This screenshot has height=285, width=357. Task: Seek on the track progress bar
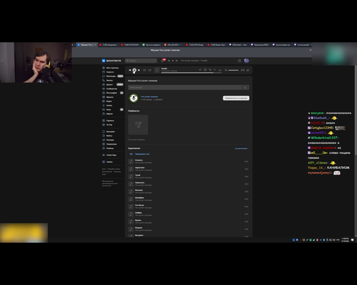click(191, 73)
